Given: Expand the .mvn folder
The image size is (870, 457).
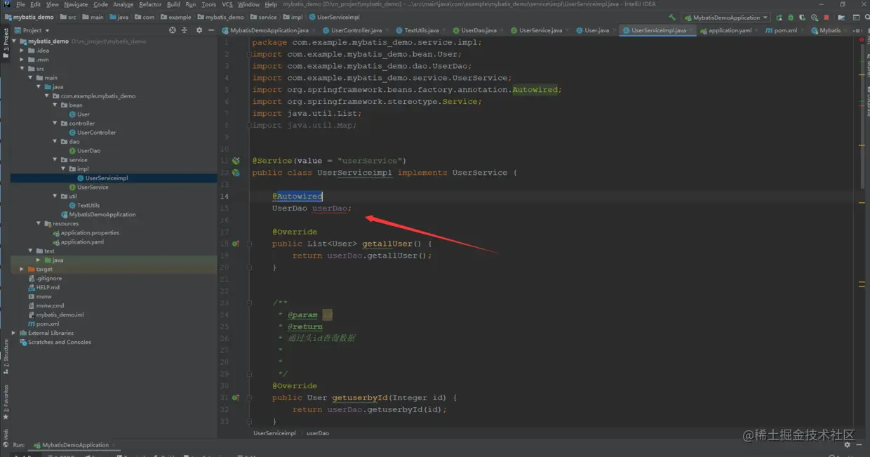Looking at the screenshot, I should point(22,60).
